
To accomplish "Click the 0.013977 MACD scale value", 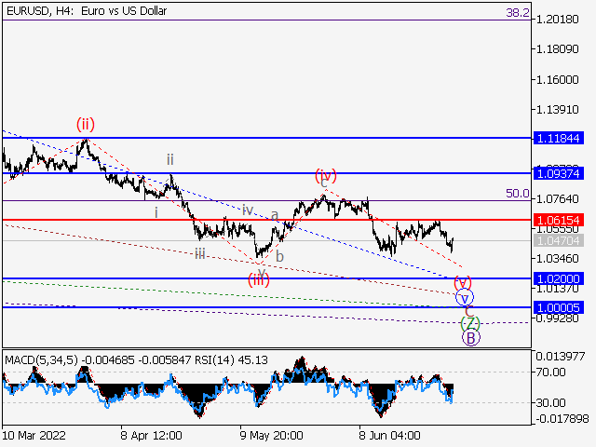I will tap(561, 357).
